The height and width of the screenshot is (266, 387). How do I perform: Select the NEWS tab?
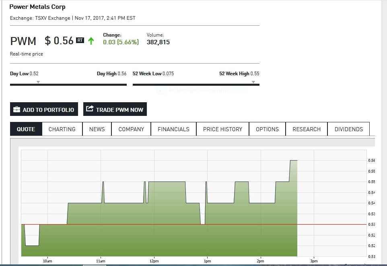(x=97, y=129)
